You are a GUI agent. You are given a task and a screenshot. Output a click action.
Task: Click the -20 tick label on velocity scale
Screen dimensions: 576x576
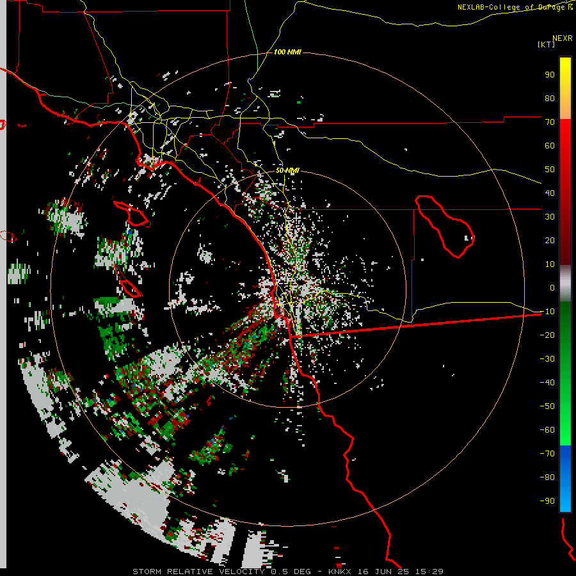coord(547,335)
